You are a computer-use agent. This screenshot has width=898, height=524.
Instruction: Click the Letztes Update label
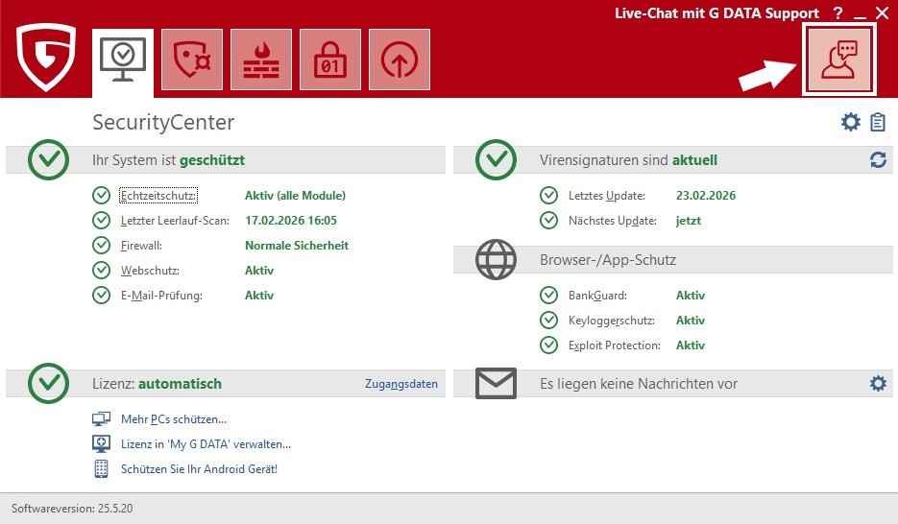(x=606, y=196)
